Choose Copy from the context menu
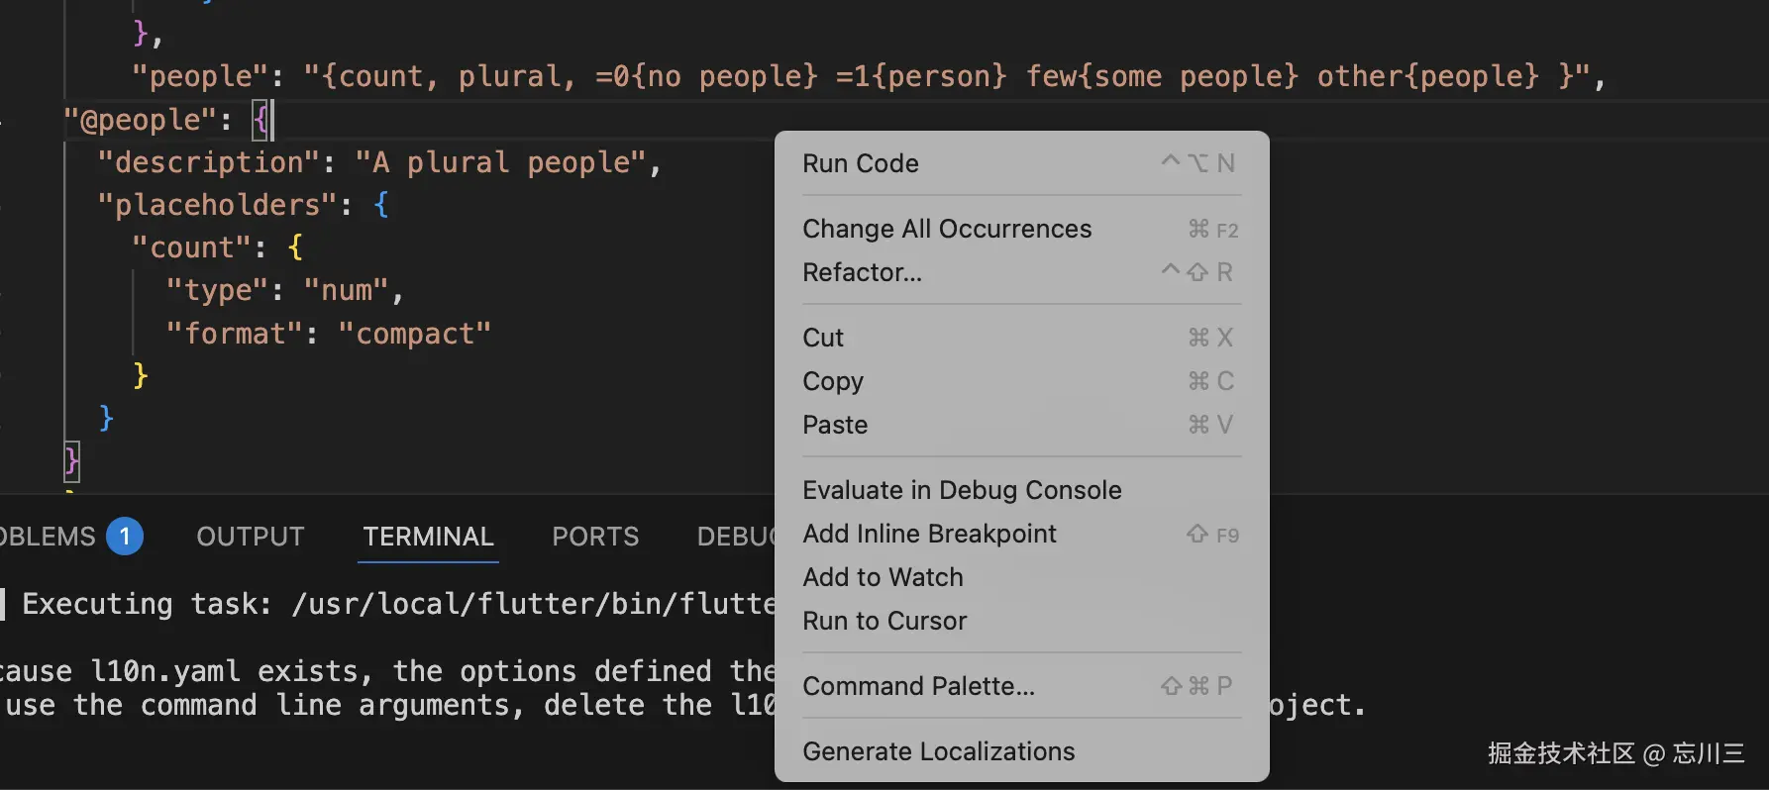1769x790 pixels. [833, 381]
